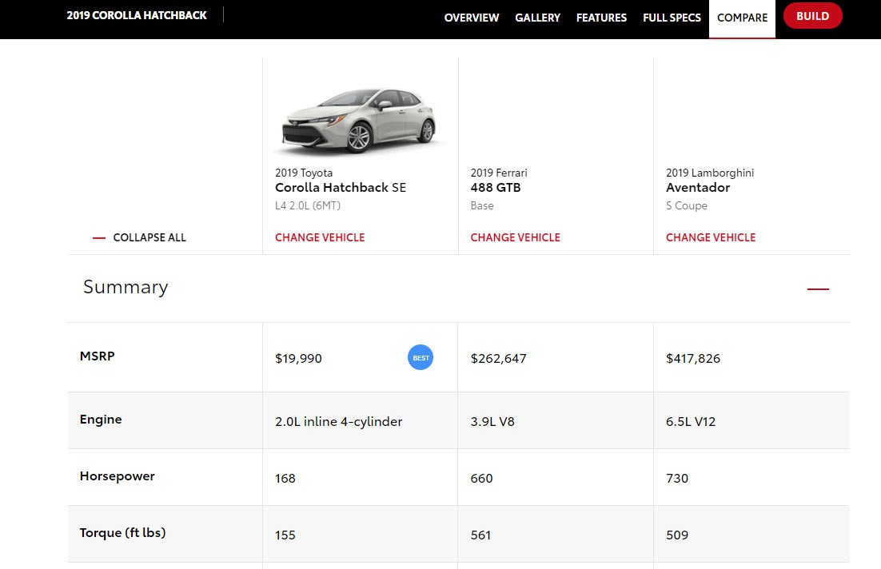This screenshot has width=881, height=569.
Task: Open the FEATURES page
Action: click(601, 17)
